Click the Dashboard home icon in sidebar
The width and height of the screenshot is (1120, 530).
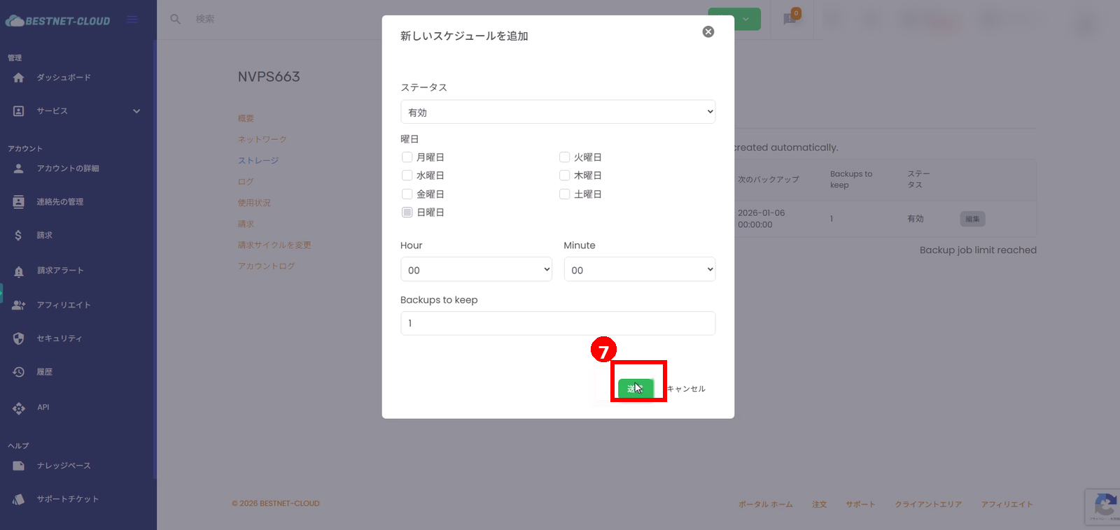coord(19,78)
